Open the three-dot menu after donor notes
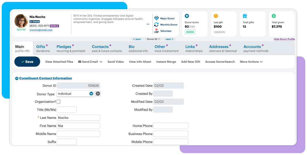Screen dimensions: 307x155 (x=148, y=24)
